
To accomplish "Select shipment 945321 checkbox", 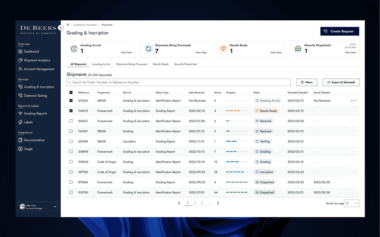I will click(x=71, y=131).
